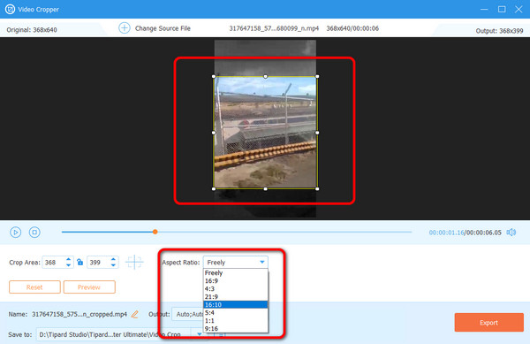Image resolution: width=530 pixels, height=344 pixels.
Task: Click the top-center crop handle
Action: coord(265,76)
